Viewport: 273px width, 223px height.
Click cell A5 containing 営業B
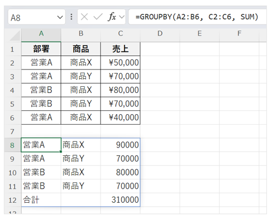tap(41, 104)
